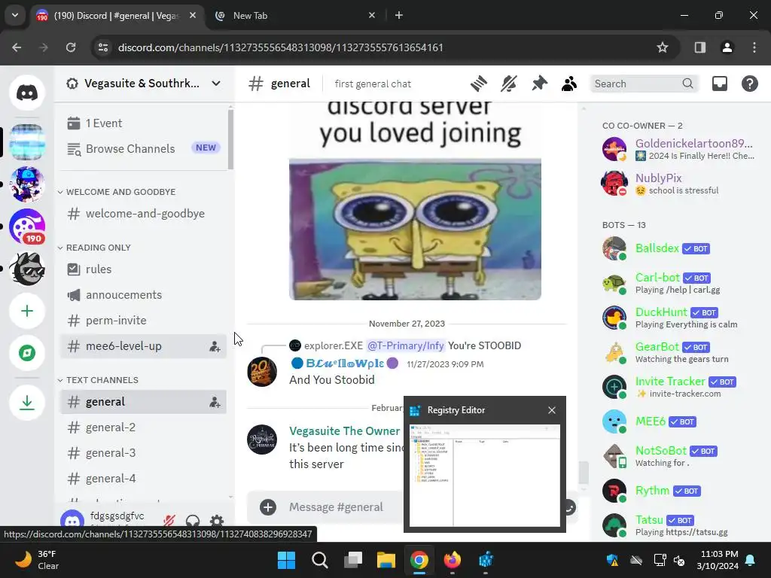The image size is (771, 578).
Task: Reload the page in Chrome
Action: pos(71,47)
